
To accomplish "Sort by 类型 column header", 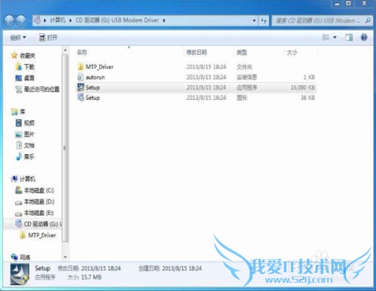I will coord(241,53).
